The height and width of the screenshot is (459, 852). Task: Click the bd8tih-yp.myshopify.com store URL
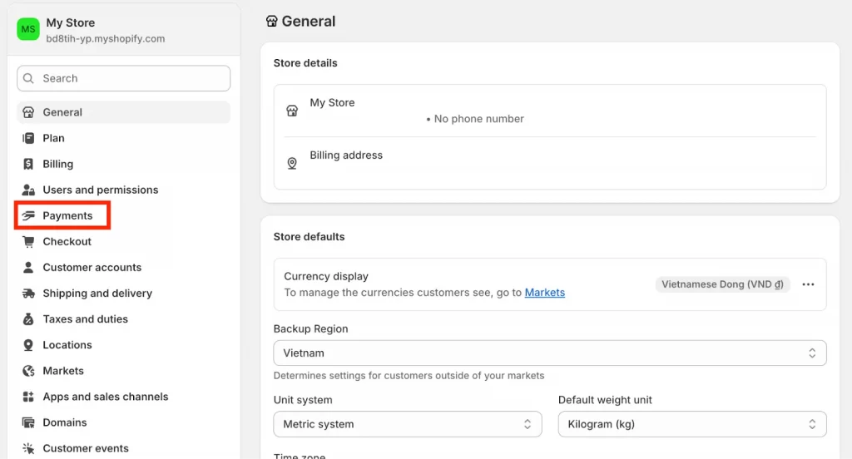coord(106,38)
